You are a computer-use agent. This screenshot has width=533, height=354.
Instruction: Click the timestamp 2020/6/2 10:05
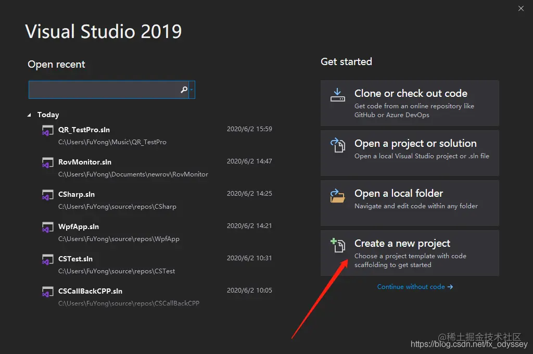click(x=249, y=290)
